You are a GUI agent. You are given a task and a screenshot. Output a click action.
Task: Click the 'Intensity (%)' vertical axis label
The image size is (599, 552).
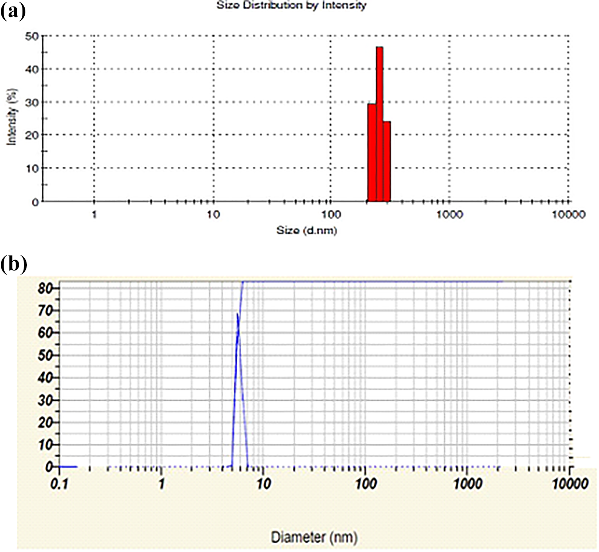click(12, 117)
